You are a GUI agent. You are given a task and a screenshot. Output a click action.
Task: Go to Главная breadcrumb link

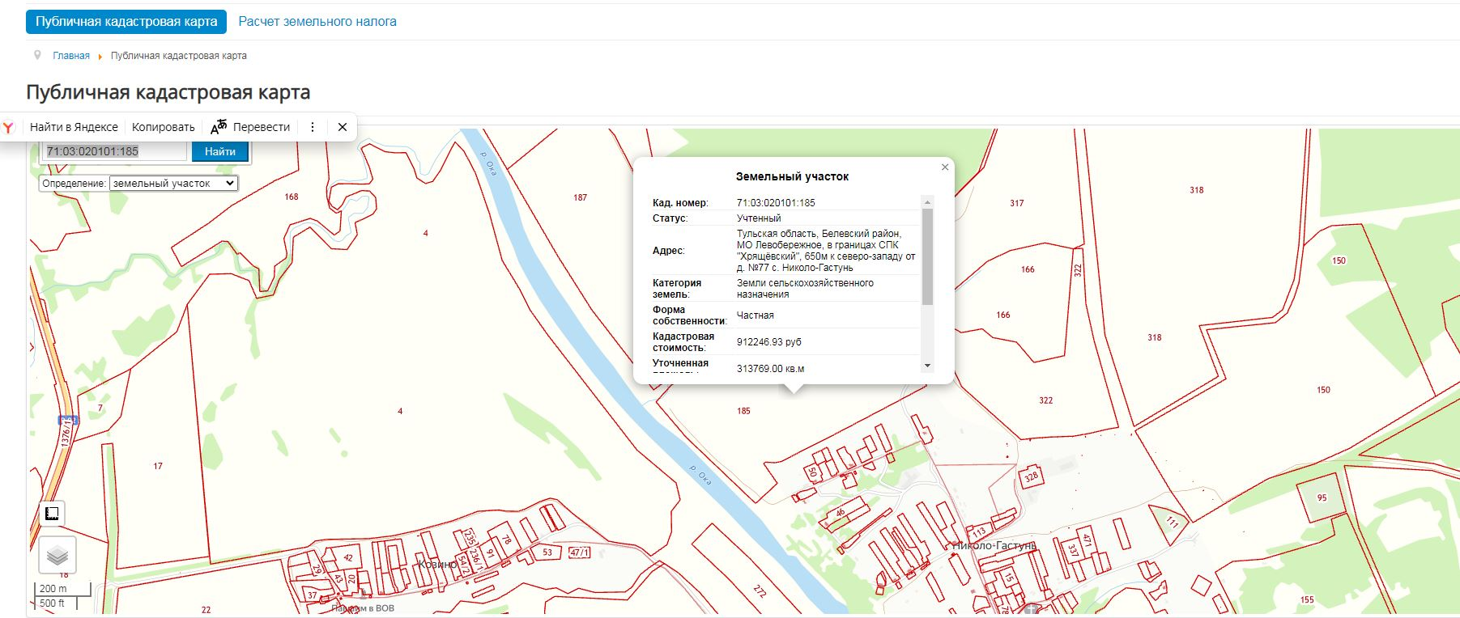(x=71, y=56)
